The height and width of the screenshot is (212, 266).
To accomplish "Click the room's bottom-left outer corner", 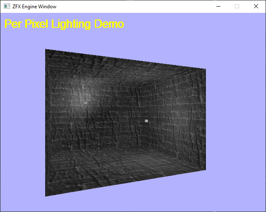I will click(x=46, y=196).
